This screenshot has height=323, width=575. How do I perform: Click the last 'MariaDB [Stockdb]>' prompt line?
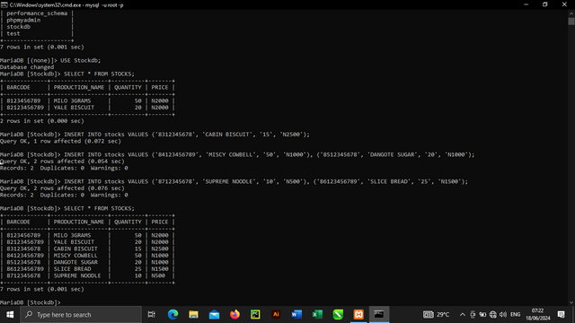[x=31, y=302]
